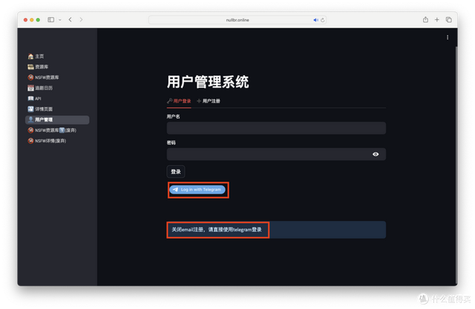Click the Safari sidebar toggle icon
The width and height of the screenshot is (475, 309).
(x=51, y=20)
